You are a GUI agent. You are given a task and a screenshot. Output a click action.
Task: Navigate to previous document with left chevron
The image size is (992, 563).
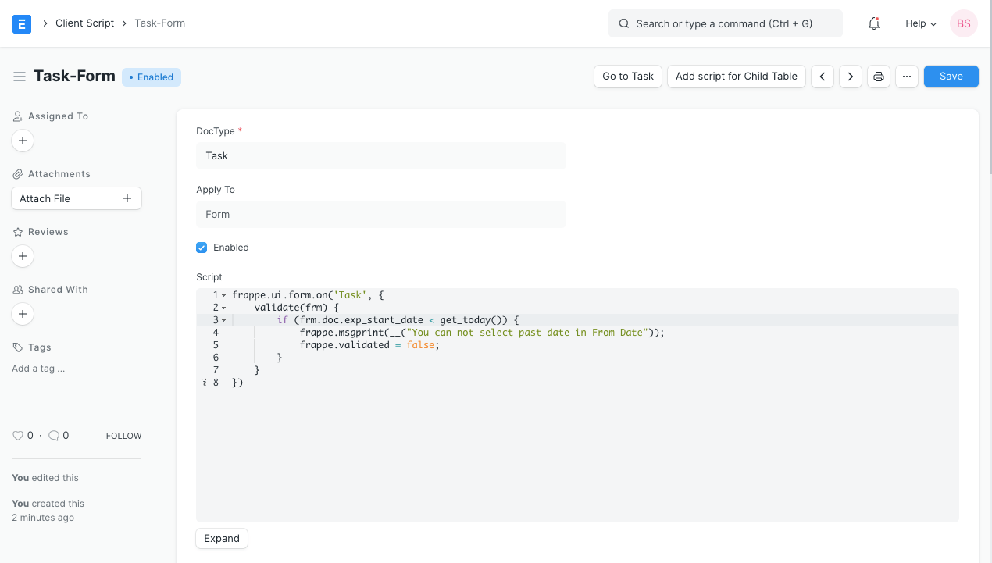pos(822,76)
